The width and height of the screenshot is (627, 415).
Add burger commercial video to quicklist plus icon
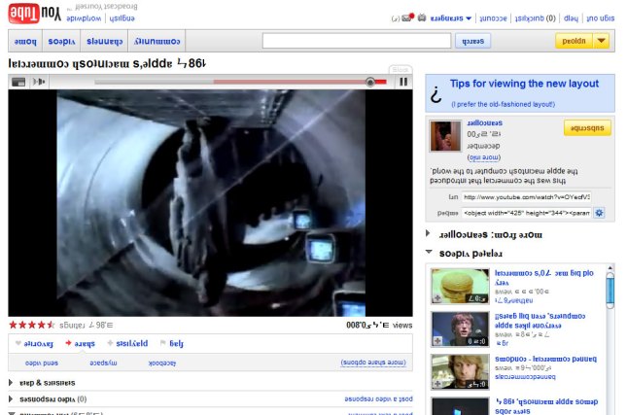click(x=437, y=298)
